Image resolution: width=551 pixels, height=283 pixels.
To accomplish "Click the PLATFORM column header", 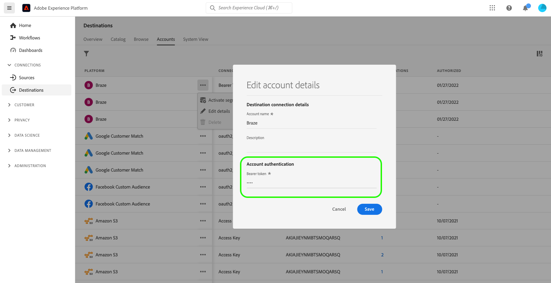I will point(95,71).
